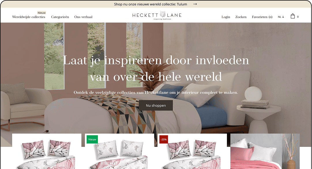312x169 pixels.
Task: Click the Nieuw tag above Wereldwijde collecties
Action: [42, 13]
